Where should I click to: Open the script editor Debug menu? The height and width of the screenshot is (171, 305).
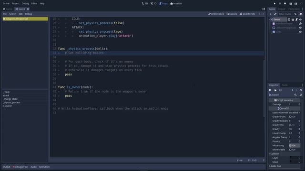(x=29, y=14)
